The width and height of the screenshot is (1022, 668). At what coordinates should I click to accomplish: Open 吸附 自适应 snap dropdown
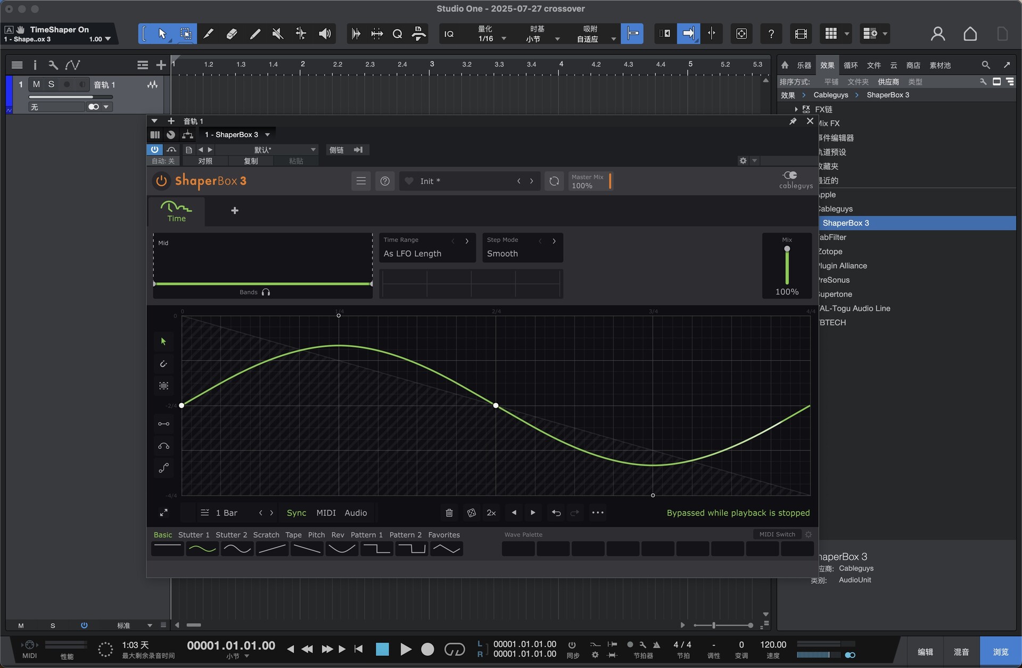tap(596, 34)
